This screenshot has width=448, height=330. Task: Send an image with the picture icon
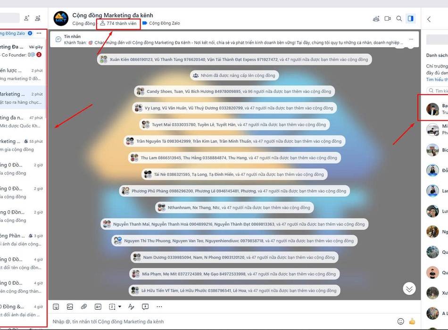point(70,306)
